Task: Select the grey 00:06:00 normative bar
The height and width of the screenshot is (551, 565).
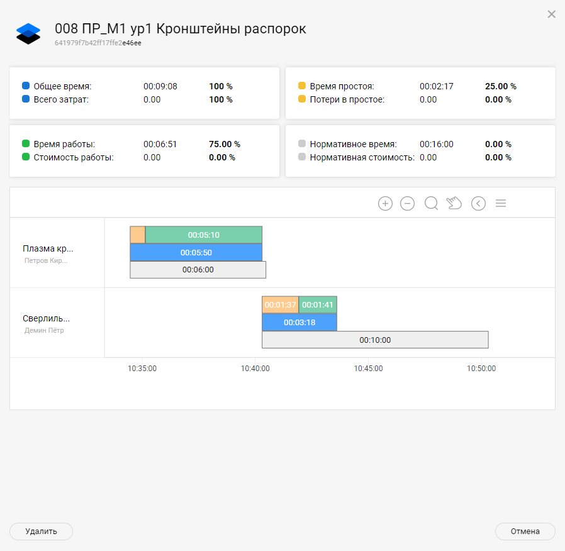Action: pyautogui.click(x=198, y=270)
